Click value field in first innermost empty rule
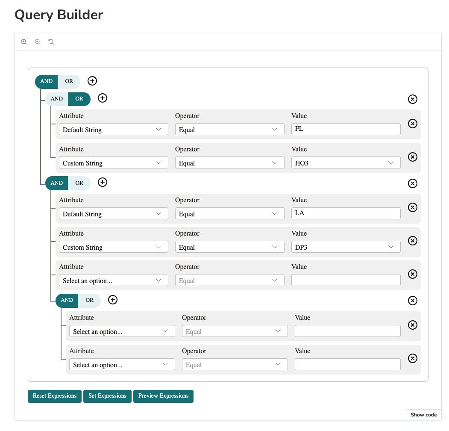 [x=348, y=331]
